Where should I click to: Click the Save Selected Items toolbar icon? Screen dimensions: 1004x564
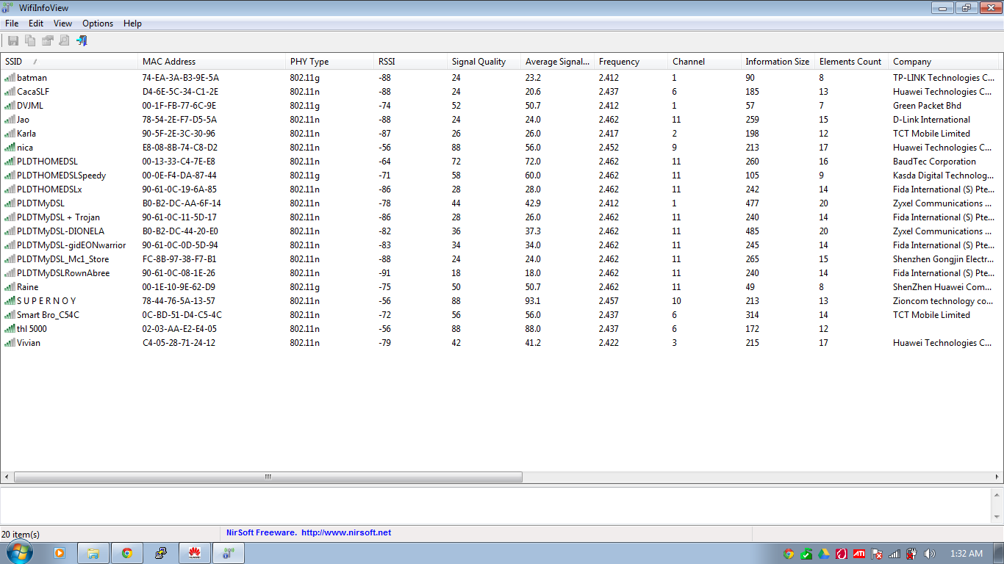tap(13, 40)
